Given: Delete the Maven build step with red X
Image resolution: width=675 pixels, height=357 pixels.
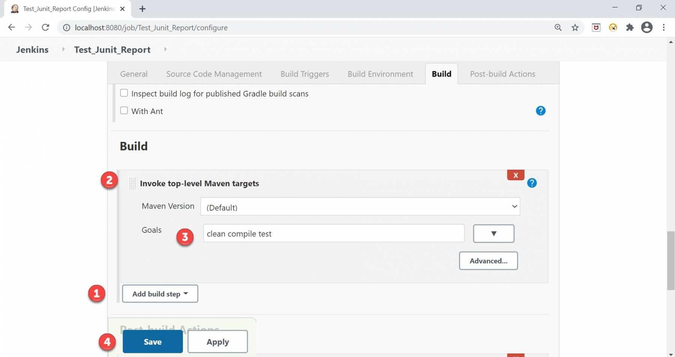Looking at the screenshot, I should 516,175.
